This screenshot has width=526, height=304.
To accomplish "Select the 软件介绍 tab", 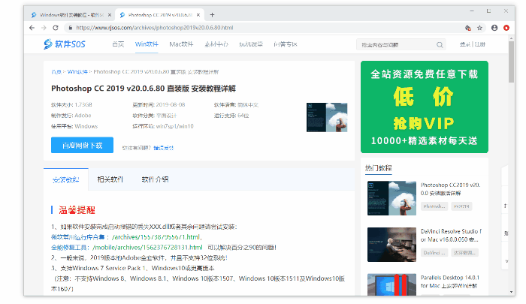I will 155,179.
